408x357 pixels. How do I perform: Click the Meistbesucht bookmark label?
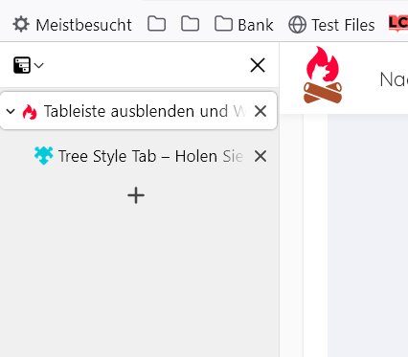(83, 25)
